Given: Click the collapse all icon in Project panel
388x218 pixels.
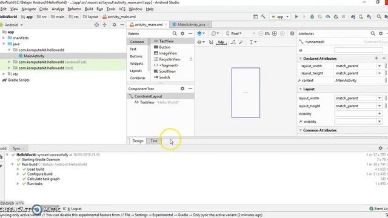Looking at the screenshot, I should point(104,25).
